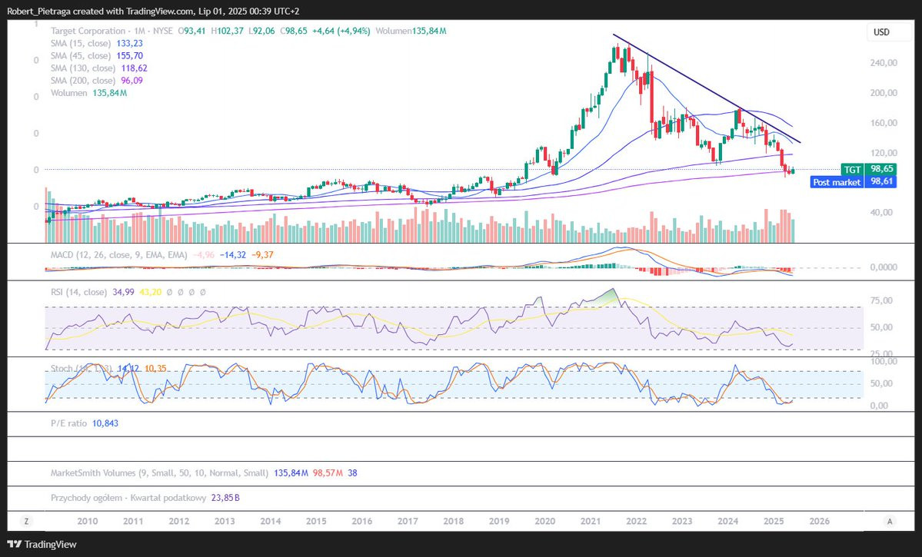Image resolution: width=922 pixels, height=557 pixels.
Task: Click the 2026 time axis label
Action: pos(820,521)
